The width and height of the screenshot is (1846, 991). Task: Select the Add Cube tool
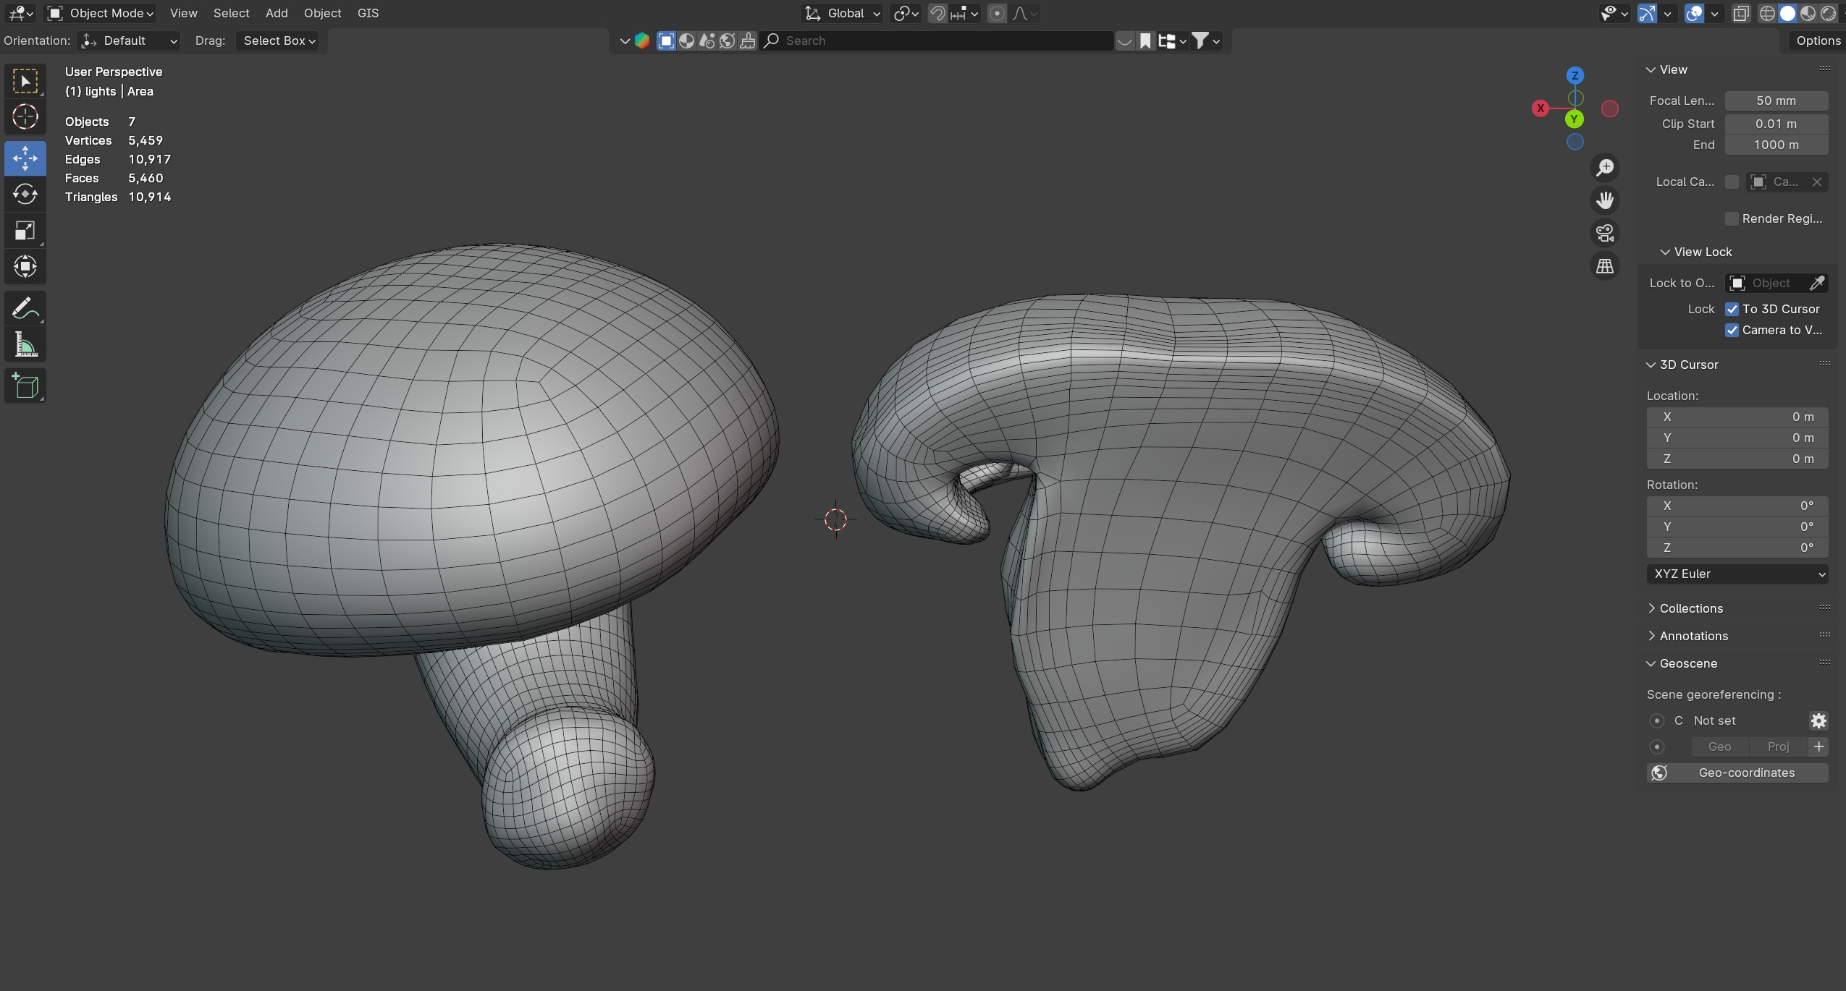coord(25,386)
